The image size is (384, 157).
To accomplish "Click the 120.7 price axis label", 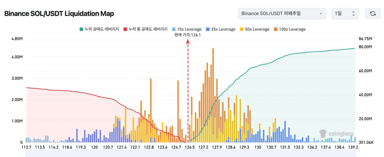I will tap(108, 147).
